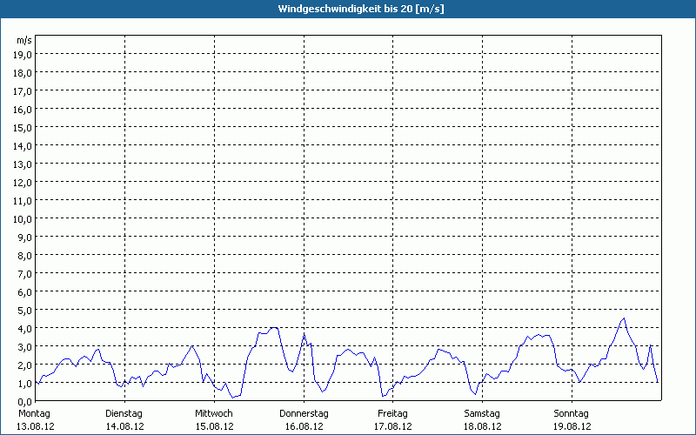This screenshot has height=435, width=696.
Task: Click the date '13.08.12'
Action: 36,426
